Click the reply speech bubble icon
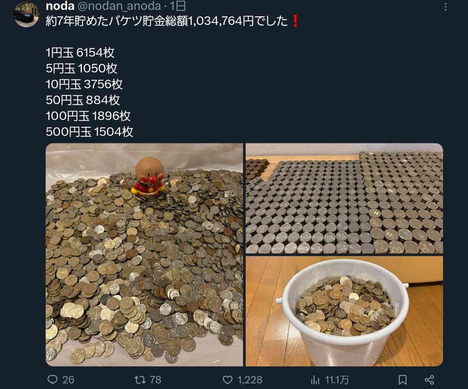The width and height of the screenshot is (468, 389). point(53,379)
